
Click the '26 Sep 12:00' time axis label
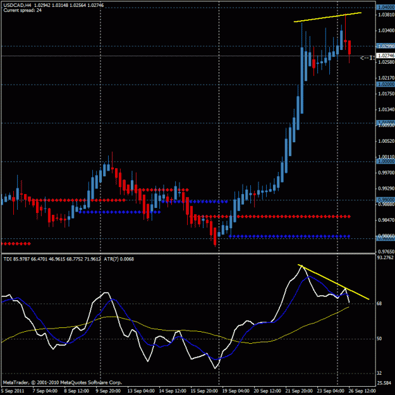pos(362,391)
